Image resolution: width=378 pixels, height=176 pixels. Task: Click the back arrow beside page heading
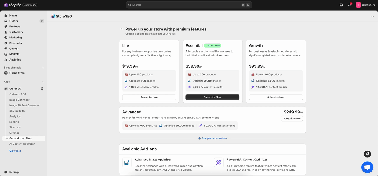(122, 29)
